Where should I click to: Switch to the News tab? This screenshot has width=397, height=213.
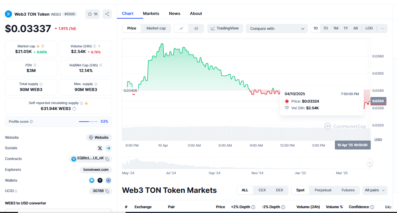[x=175, y=14]
